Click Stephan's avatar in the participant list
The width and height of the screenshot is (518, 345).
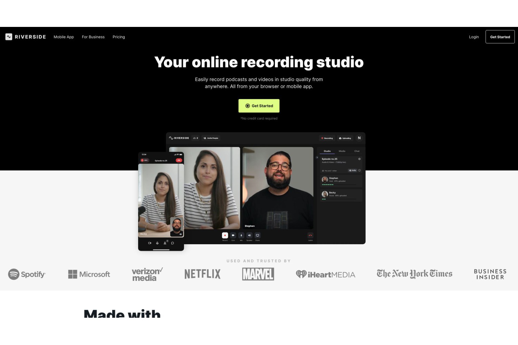pyautogui.click(x=325, y=179)
